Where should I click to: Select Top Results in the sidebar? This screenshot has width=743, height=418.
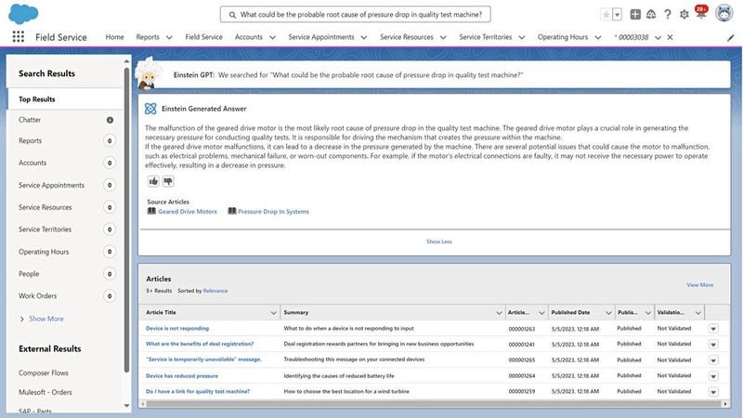(64, 99)
